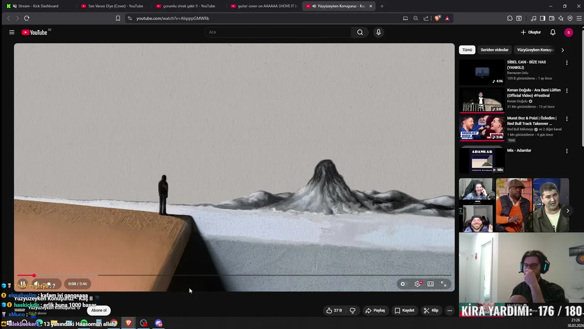Open more actions three-dot menu below video
Screen dimensions: 584x329
click(449, 310)
